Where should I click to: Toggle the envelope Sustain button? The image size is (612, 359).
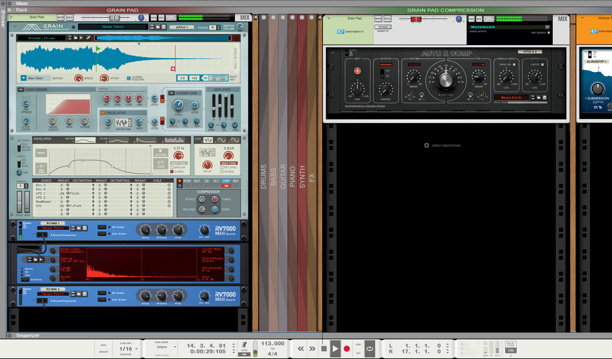(x=161, y=153)
